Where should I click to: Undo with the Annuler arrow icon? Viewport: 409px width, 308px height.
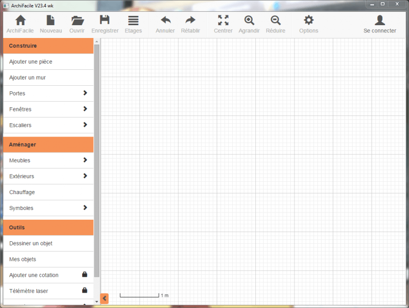(165, 20)
